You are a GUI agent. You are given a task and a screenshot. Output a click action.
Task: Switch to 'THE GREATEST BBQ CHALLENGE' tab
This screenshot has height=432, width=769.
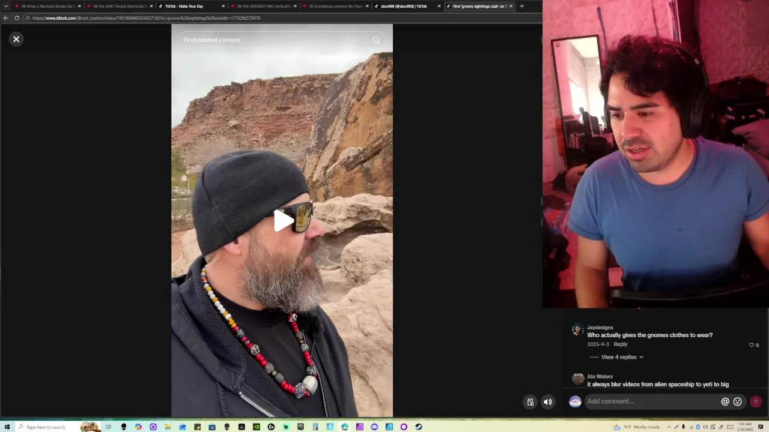[263, 6]
